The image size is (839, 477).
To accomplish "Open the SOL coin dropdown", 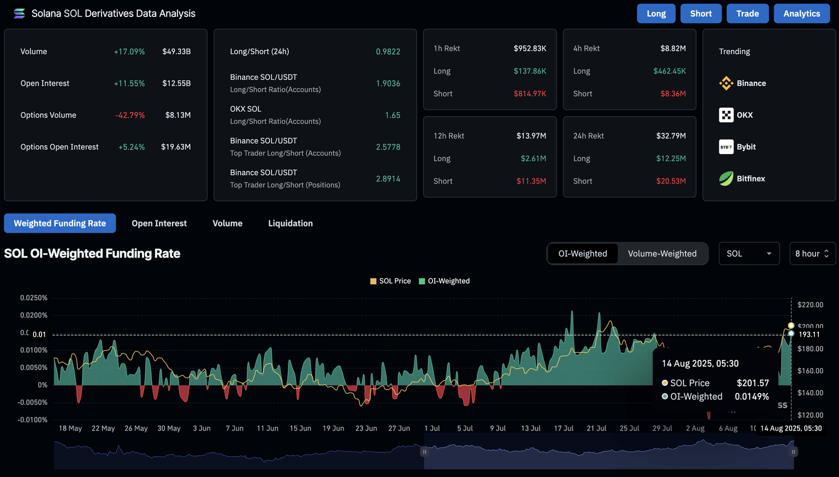I will click(x=748, y=254).
